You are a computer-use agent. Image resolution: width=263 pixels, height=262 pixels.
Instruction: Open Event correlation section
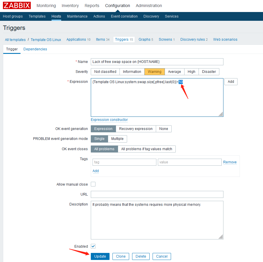tap(124, 16)
